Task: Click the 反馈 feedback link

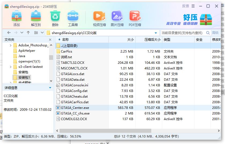Action: tap(185, 6)
